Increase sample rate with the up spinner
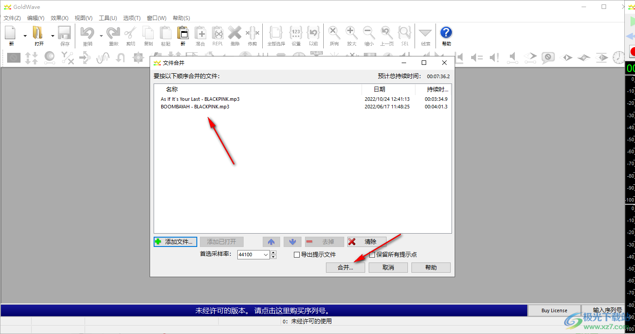635x334 pixels. tap(273, 253)
